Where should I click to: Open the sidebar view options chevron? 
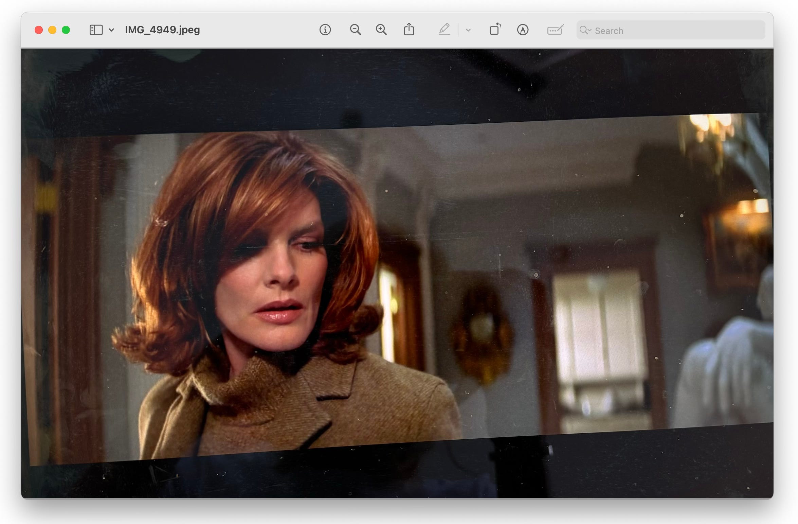111,30
